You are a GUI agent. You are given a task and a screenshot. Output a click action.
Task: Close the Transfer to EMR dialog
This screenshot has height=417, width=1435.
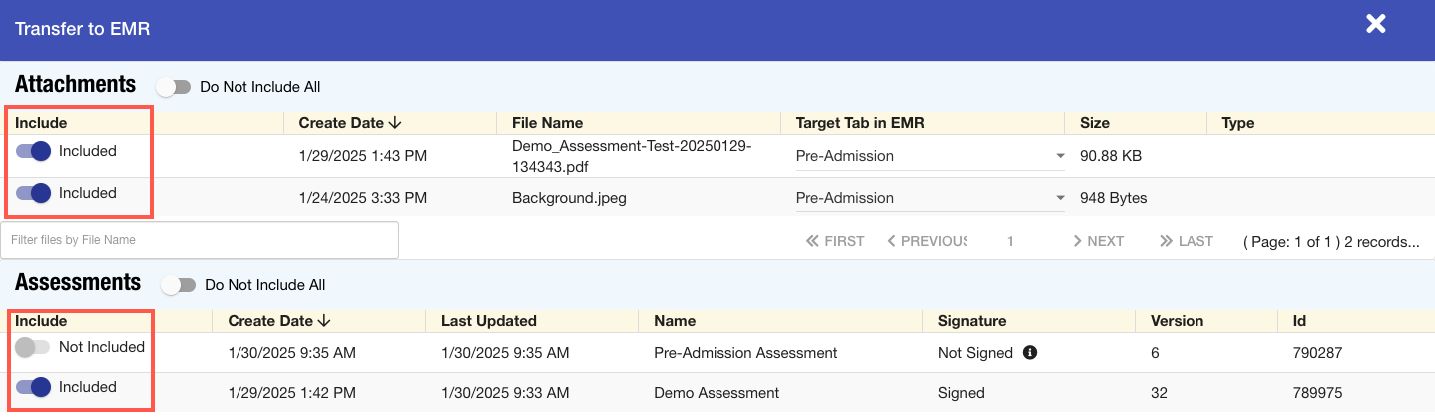[x=1376, y=24]
